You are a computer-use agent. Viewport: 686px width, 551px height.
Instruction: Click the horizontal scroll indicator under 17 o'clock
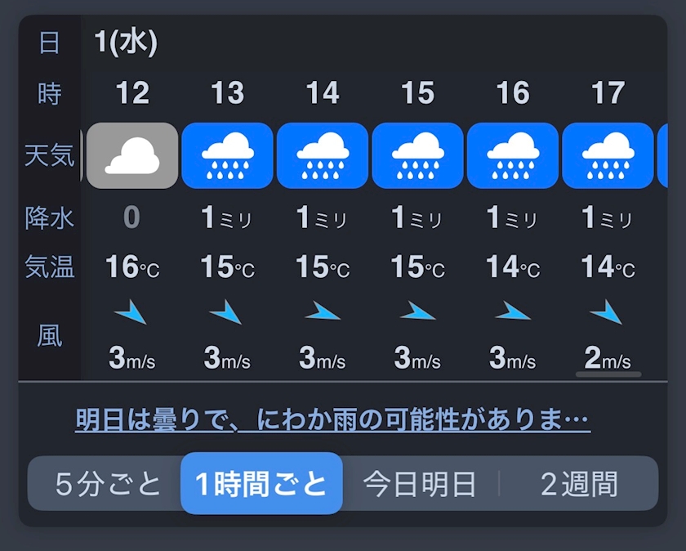(x=608, y=375)
